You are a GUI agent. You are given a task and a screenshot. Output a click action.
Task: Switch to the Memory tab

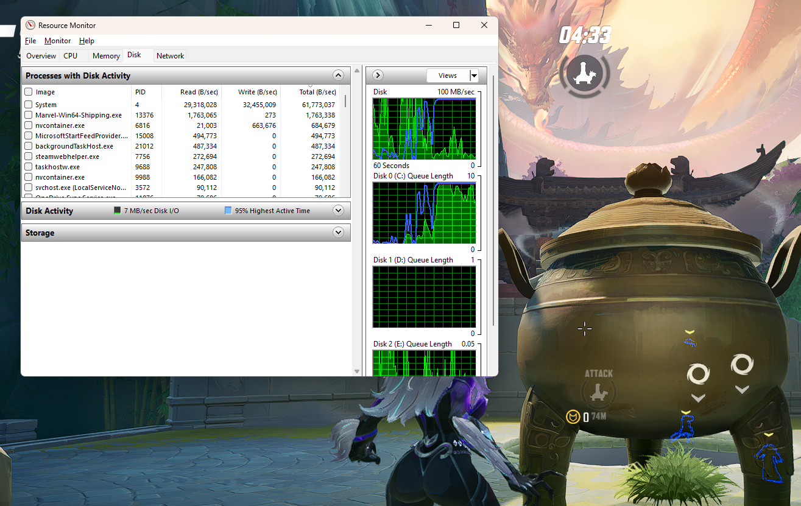[x=106, y=56]
